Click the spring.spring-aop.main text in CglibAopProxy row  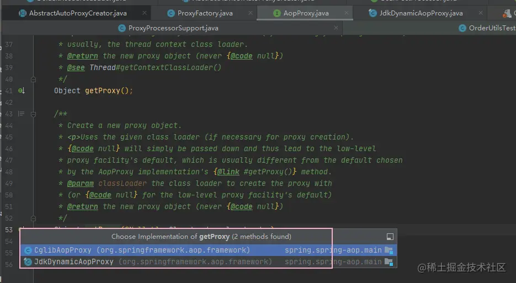[333, 250]
